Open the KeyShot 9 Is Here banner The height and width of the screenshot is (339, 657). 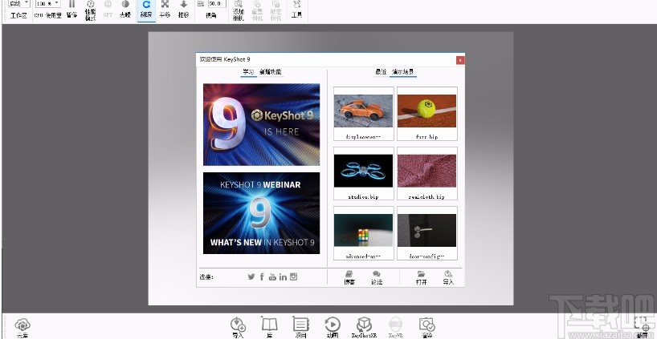[262, 124]
